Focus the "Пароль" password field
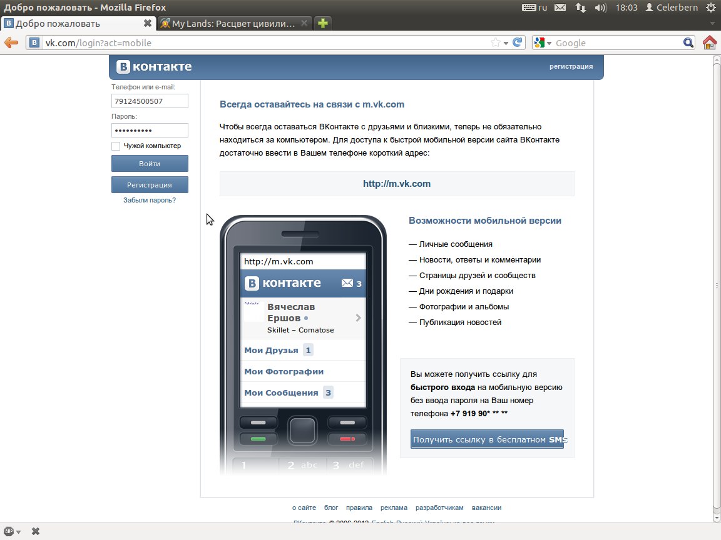 point(150,130)
